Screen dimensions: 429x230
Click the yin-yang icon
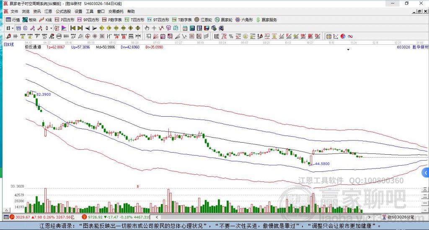[x=343, y=36]
